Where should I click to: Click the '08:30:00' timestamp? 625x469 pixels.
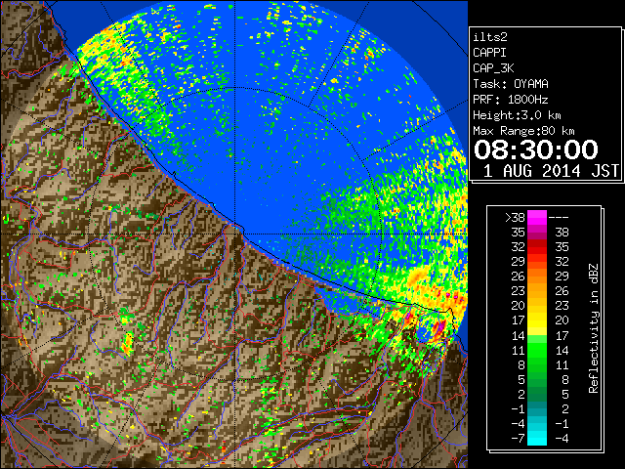(536, 149)
